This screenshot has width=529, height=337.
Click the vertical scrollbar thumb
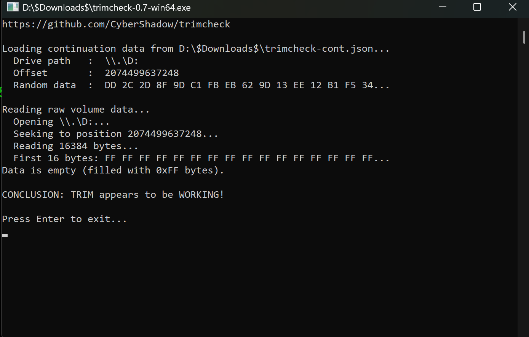[x=524, y=37]
